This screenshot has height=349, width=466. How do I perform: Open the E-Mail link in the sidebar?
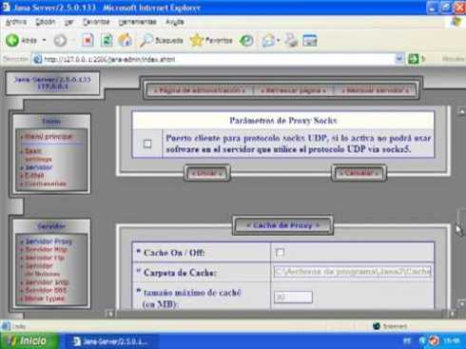[x=34, y=175]
